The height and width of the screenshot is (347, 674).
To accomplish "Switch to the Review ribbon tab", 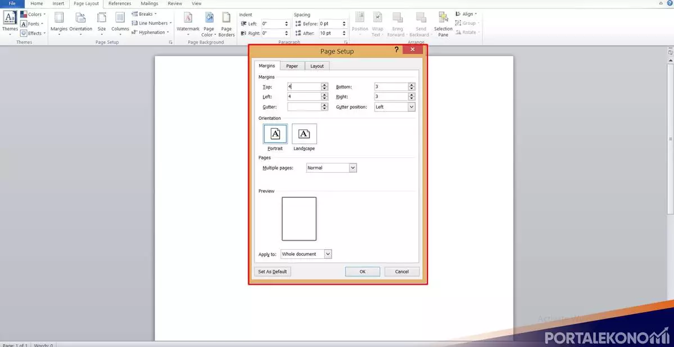I will pos(175,3).
